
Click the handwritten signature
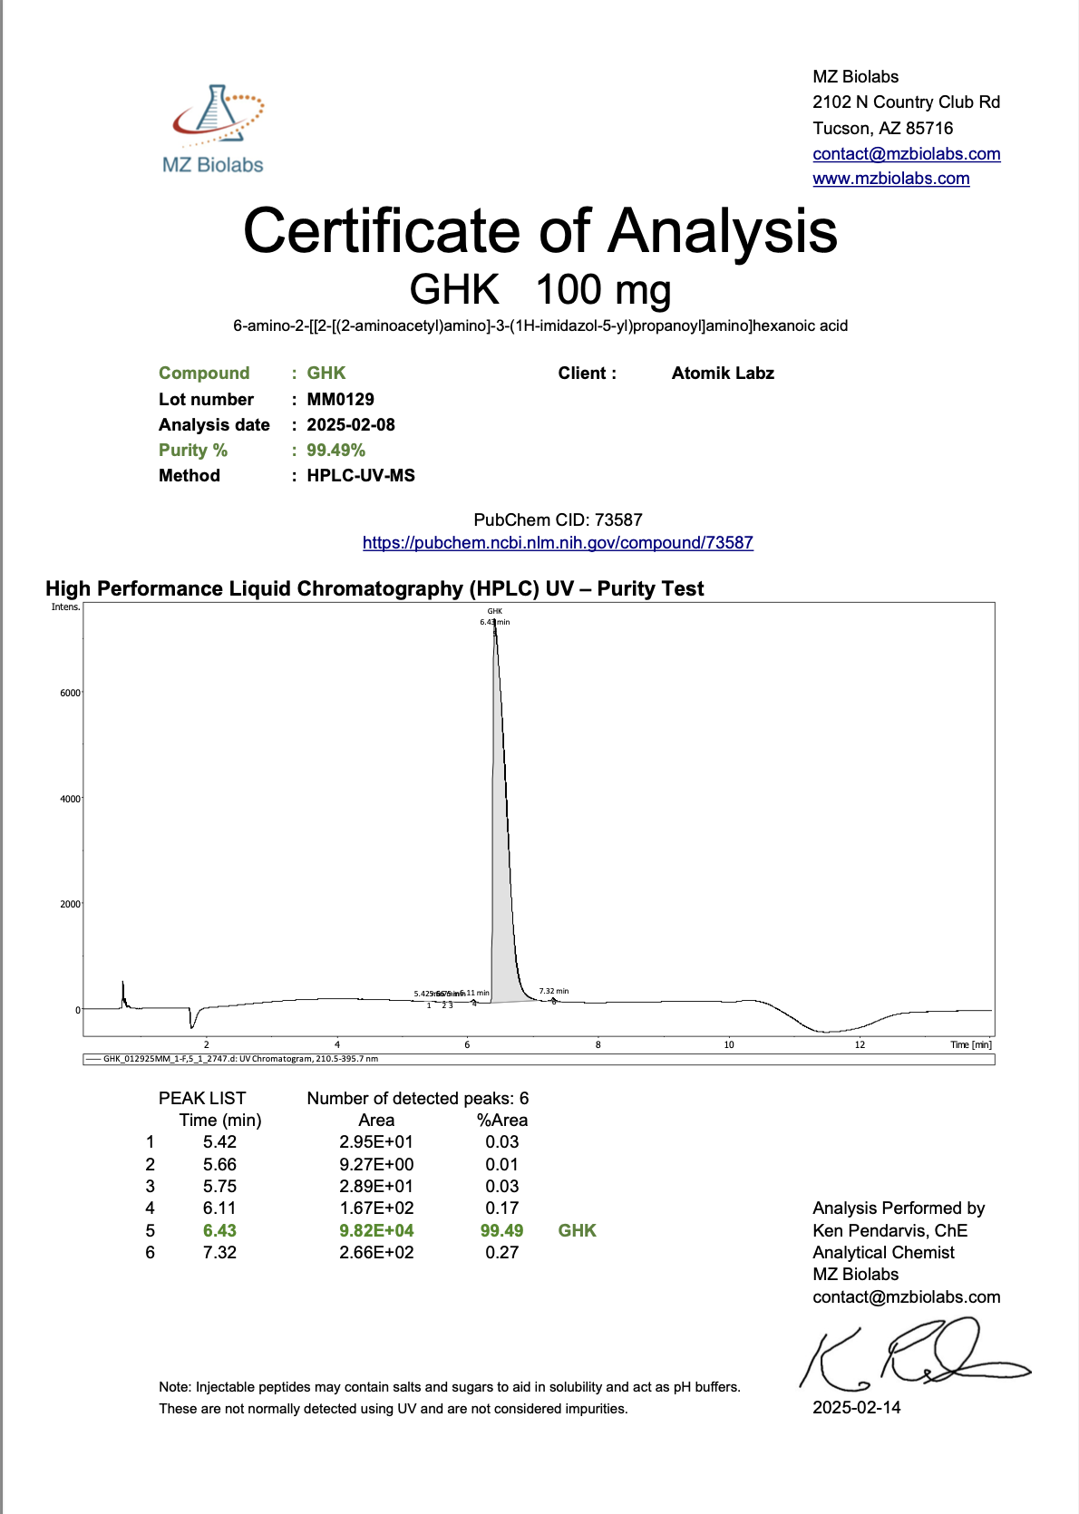point(914,1354)
